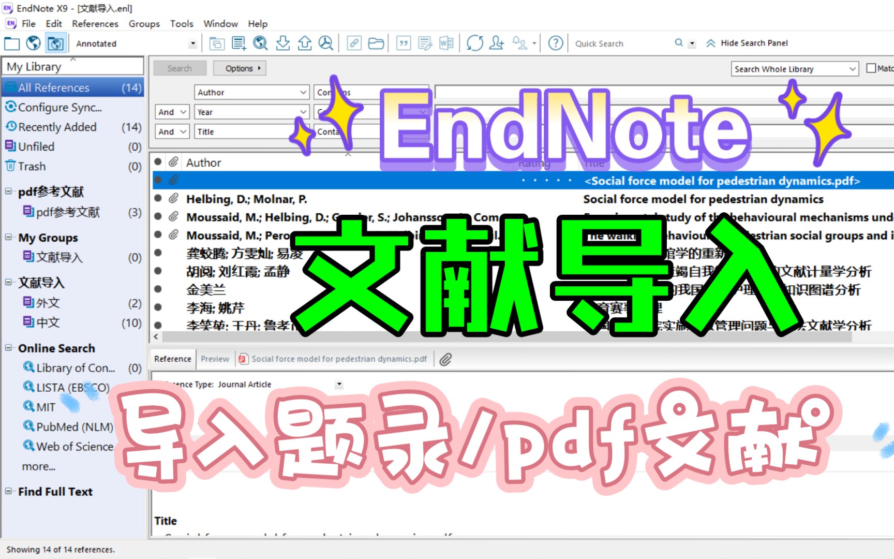Screen dimensions: 894x559
Task: Switch to Local Library Mode icon
Action: (x=11, y=43)
